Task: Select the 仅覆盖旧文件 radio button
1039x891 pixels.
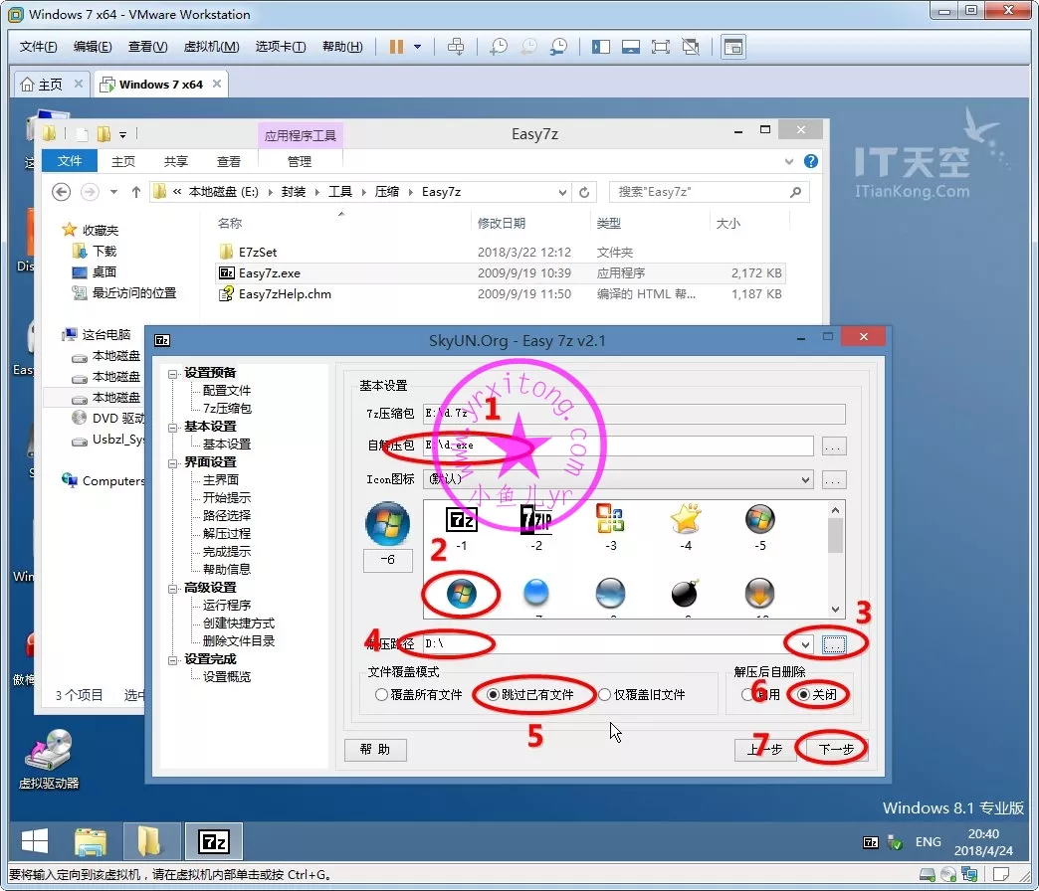Action: tap(605, 695)
